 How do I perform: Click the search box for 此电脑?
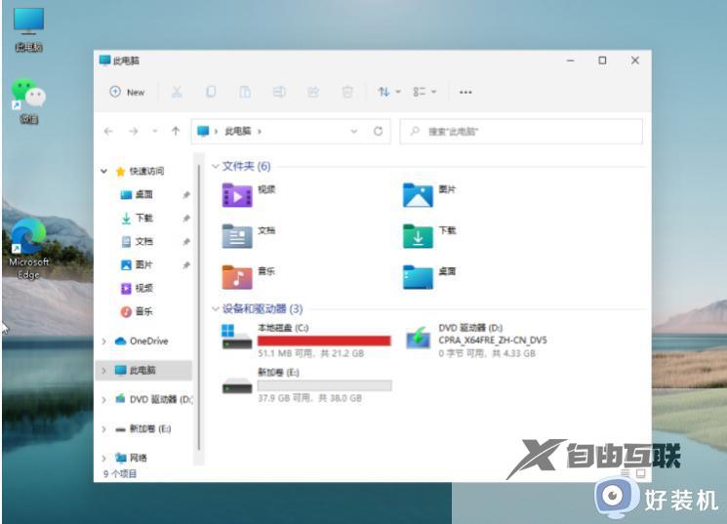point(521,131)
